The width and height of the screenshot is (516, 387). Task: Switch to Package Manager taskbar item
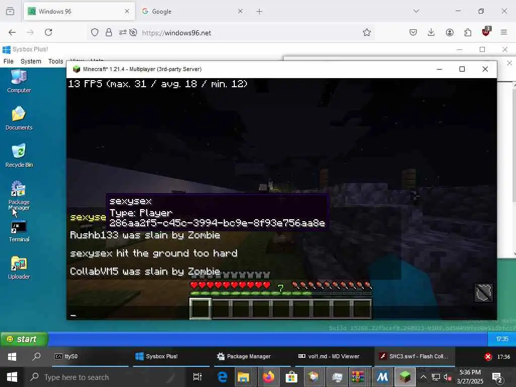coord(252,356)
